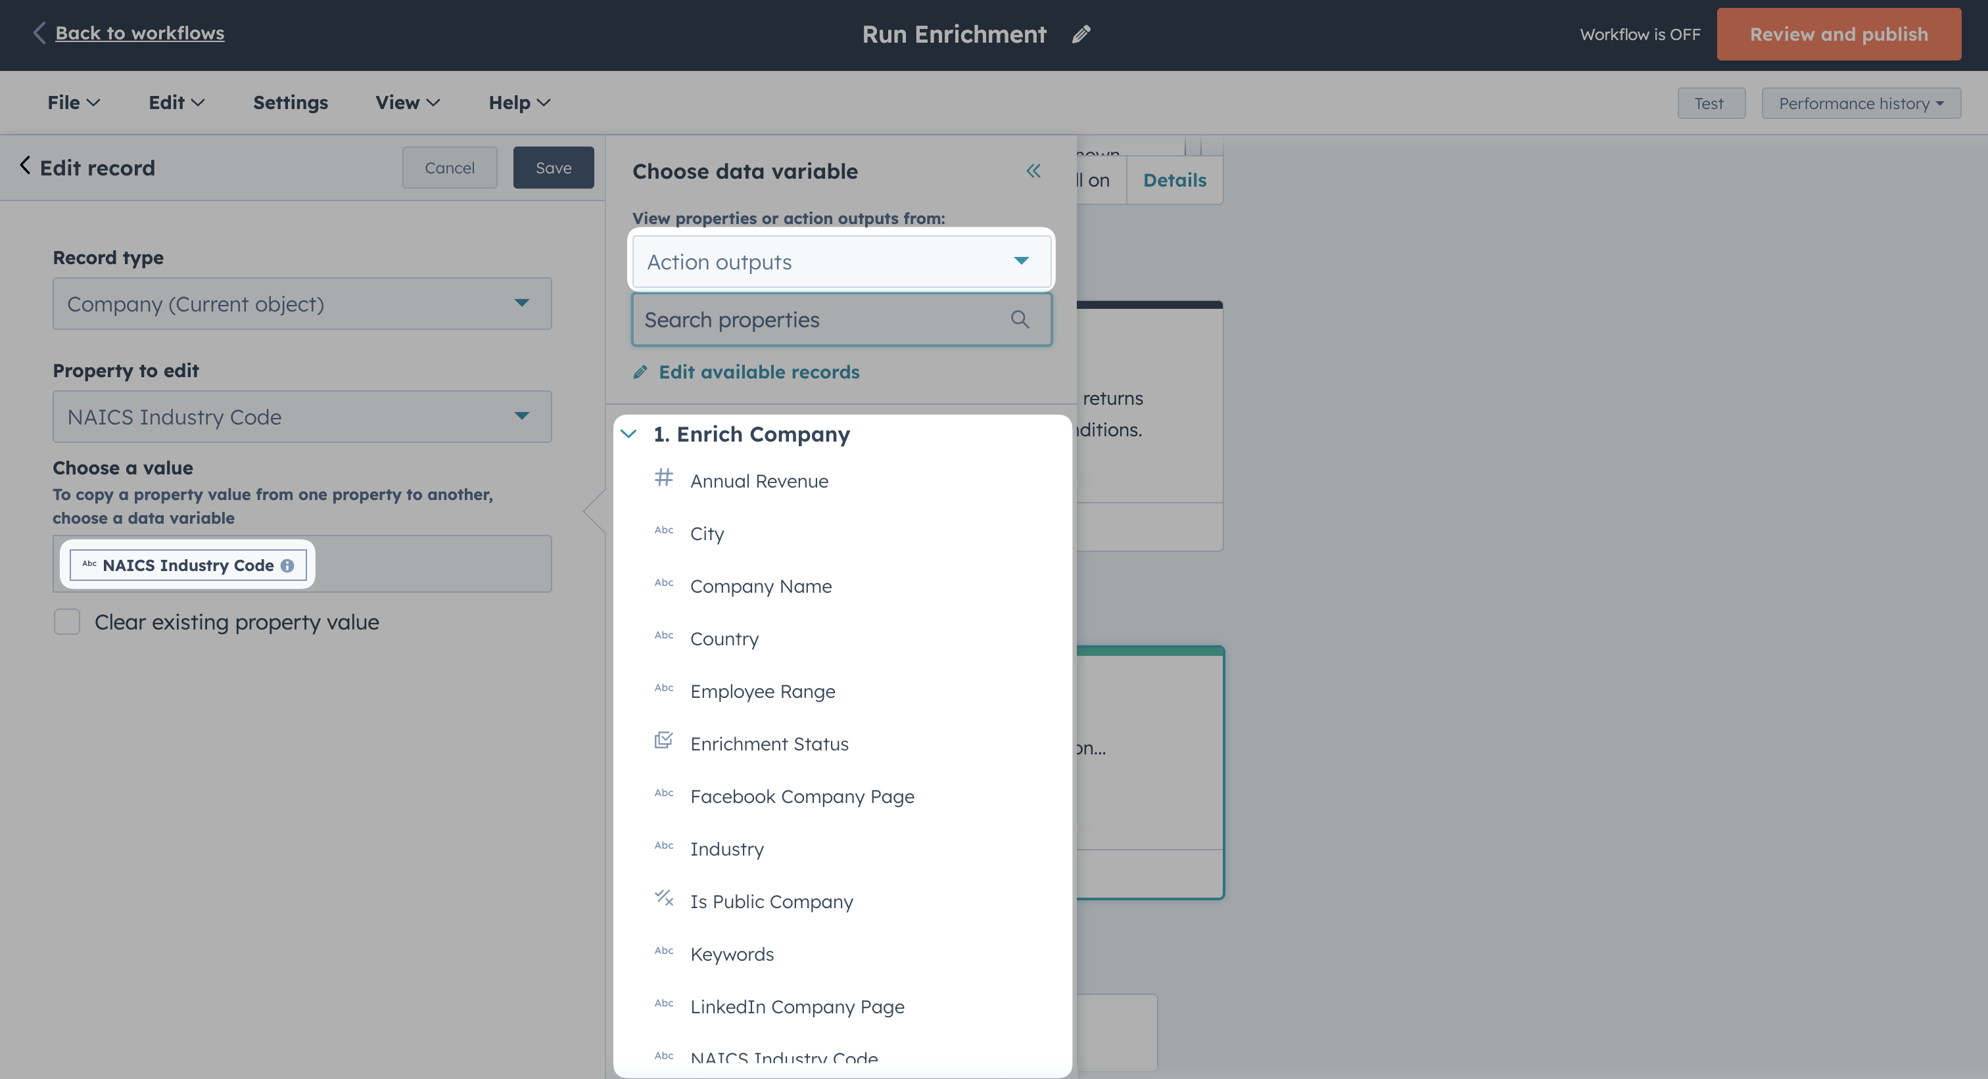Image resolution: width=1988 pixels, height=1079 pixels.
Task: Select Annual Revenue from the list
Action: [x=759, y=481]
